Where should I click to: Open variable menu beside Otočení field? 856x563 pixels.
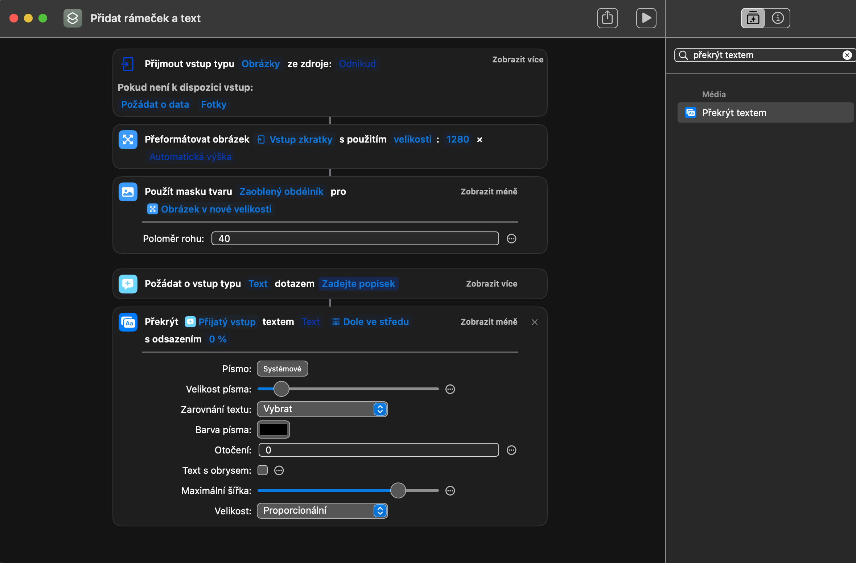tap(511, 450)
